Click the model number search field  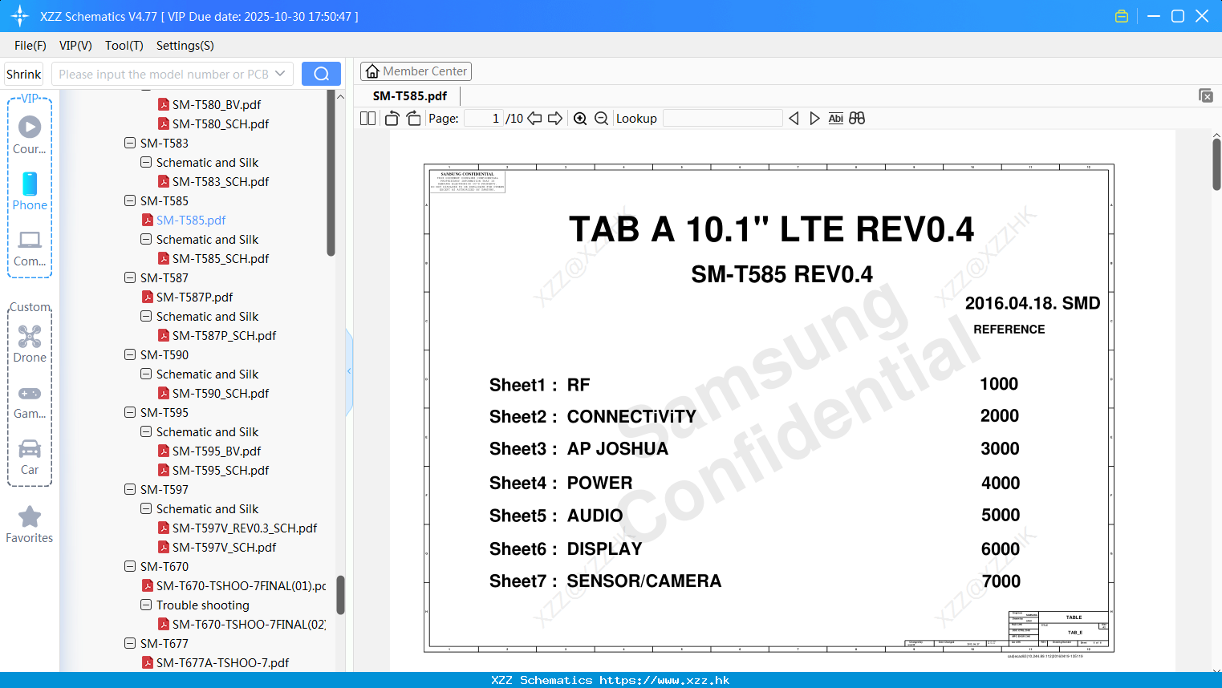click(x=164, y=74)
